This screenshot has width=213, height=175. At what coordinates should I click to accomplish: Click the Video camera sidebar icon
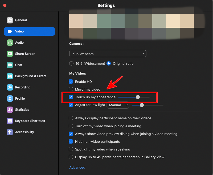[10, 31]
